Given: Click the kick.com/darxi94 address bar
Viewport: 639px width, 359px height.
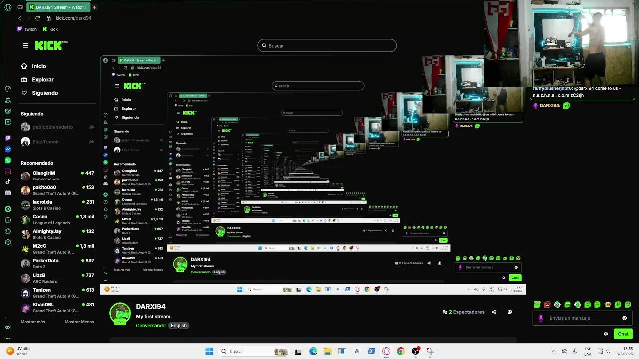Looking at the screenshot, I should (x=73, y=18).
